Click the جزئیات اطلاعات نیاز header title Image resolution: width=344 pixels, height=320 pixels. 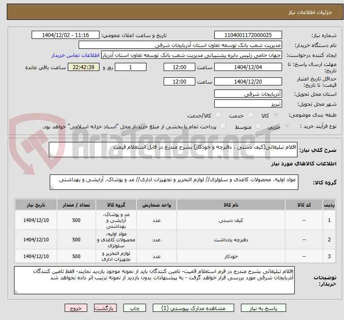pos(310,12)
